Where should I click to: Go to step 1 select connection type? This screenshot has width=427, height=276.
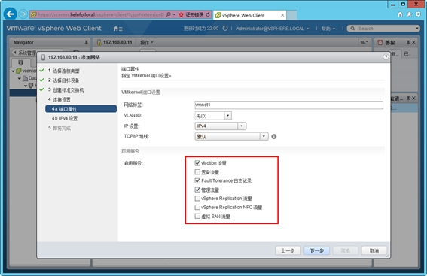click(64, 71)
